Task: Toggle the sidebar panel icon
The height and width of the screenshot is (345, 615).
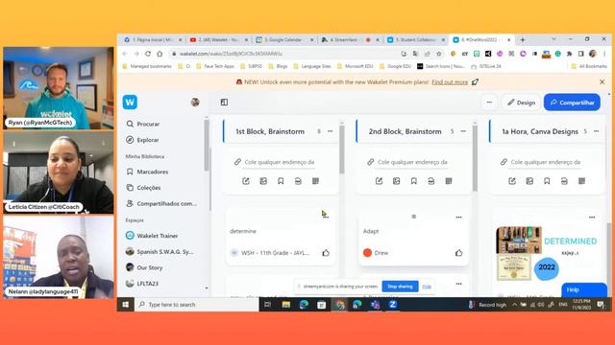Action: pyautogui.click(x=224, y=103)
